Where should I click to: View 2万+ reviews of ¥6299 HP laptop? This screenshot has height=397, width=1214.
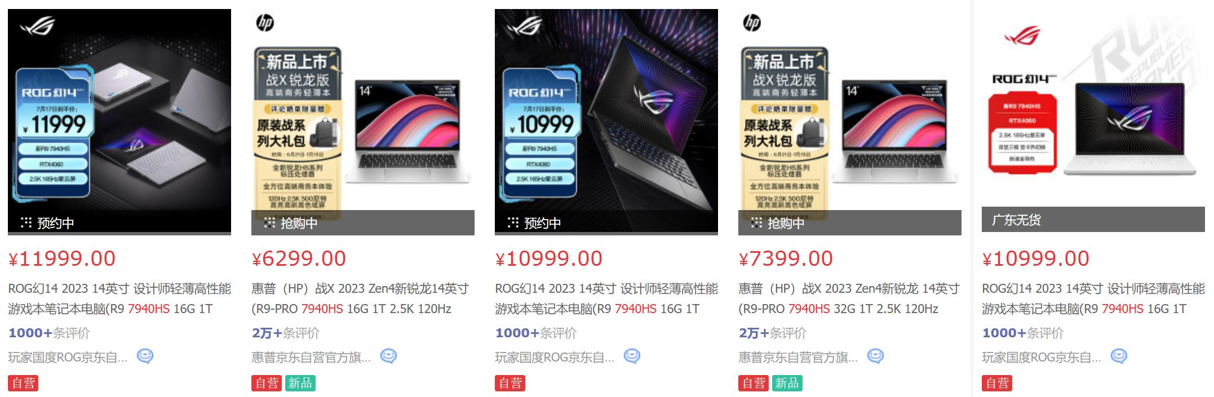(x=285, y=333)
